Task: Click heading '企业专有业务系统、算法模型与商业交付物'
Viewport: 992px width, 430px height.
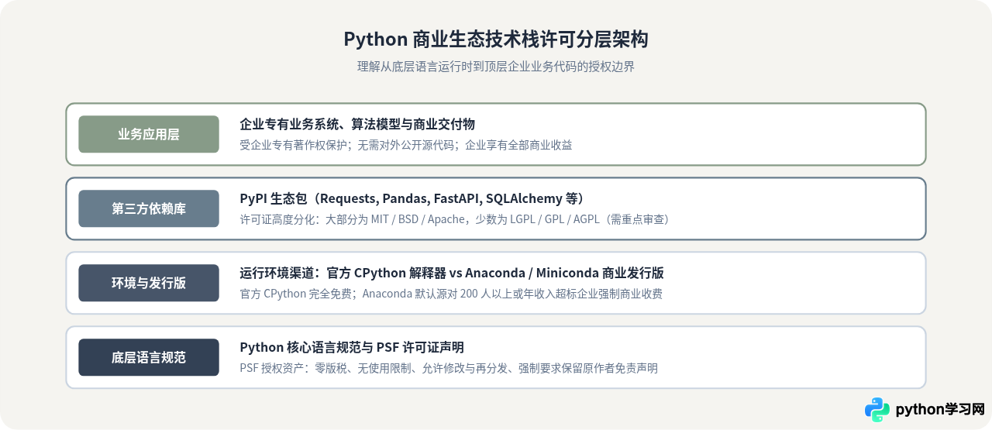Action: pyautogui.click(x=357, y=124)
